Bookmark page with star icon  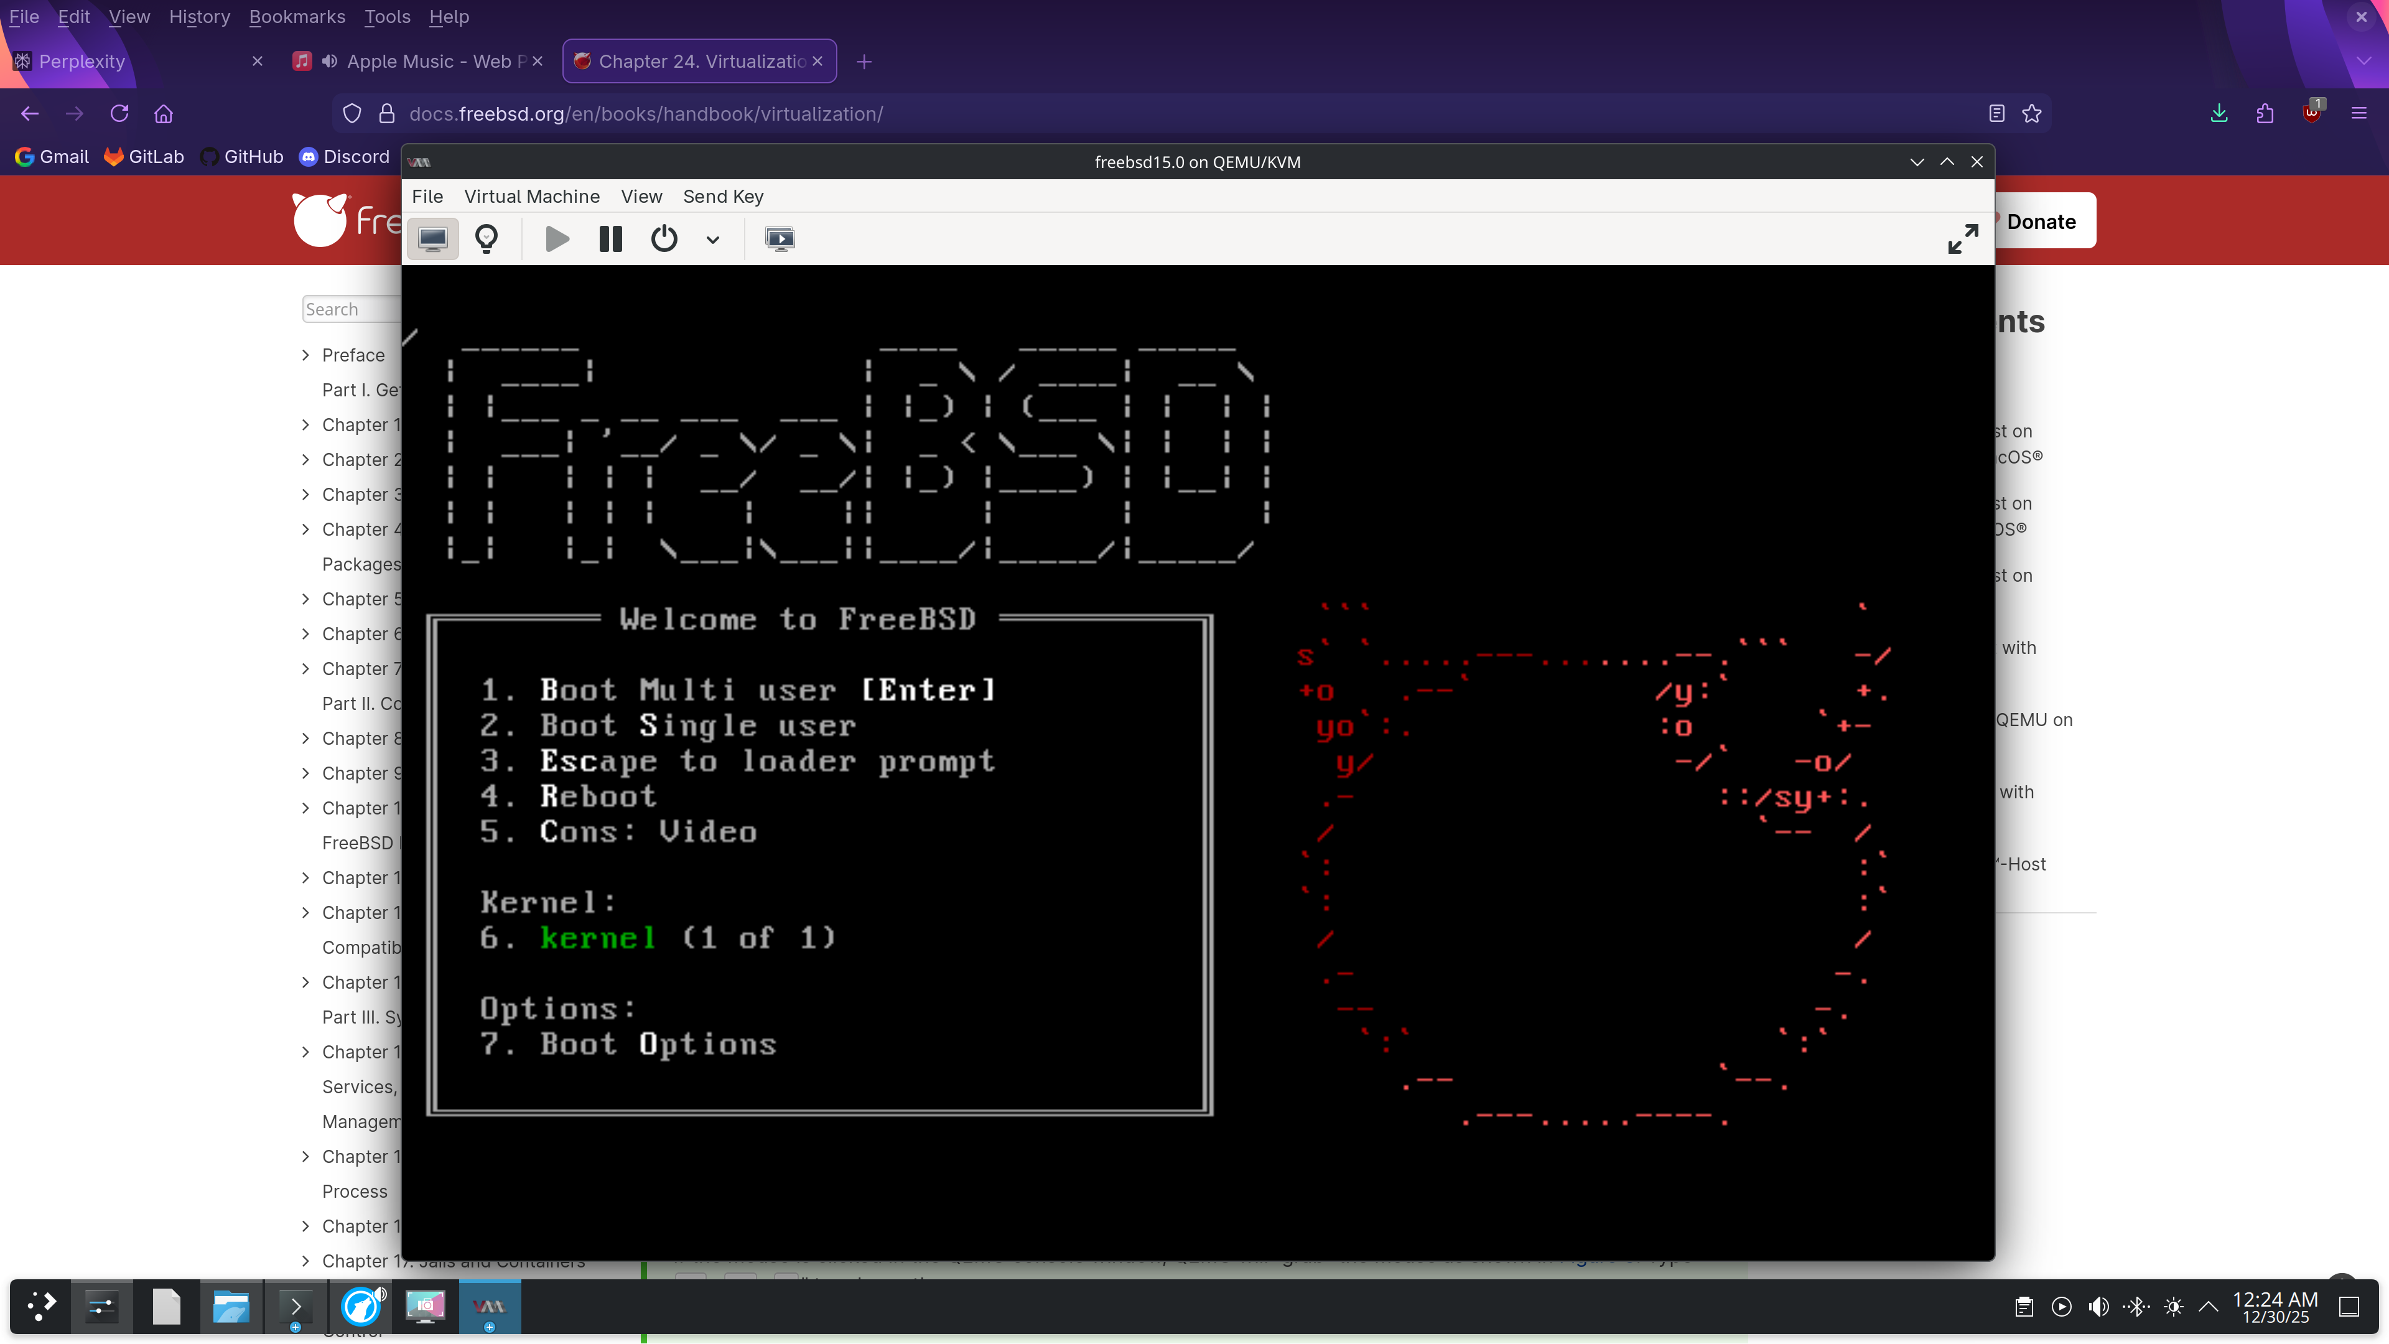click(2032, 113)
